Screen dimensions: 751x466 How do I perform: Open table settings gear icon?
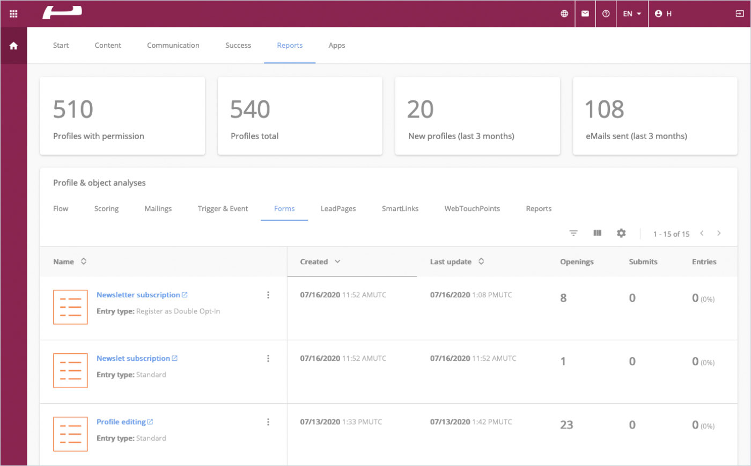pos(621,233)
